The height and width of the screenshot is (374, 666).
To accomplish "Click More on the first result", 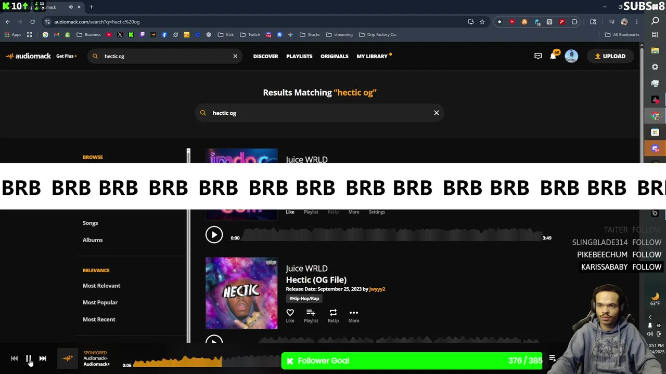I will [x=354, y=212].
